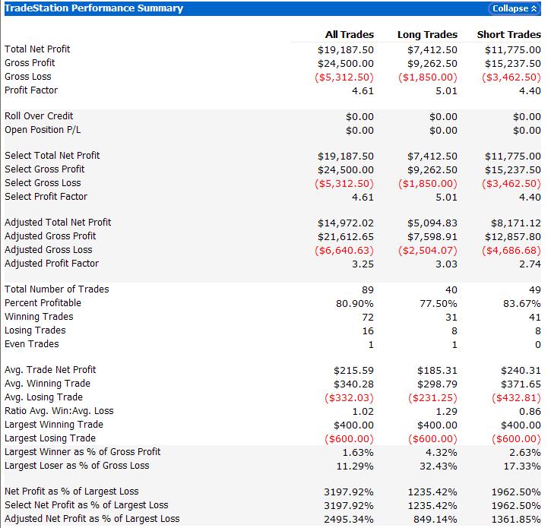Click the $11,775.00 Short Trades Total Net Profit
Screen dimensions: 551x528
513,50
